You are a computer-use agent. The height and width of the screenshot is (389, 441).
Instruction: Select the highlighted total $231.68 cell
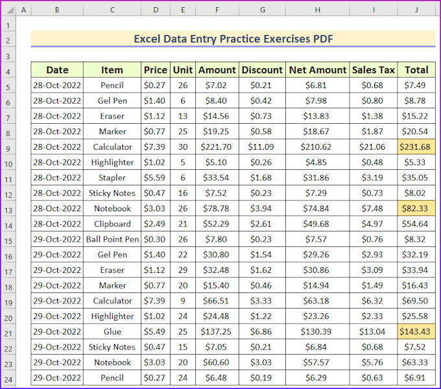coord(415,147)
